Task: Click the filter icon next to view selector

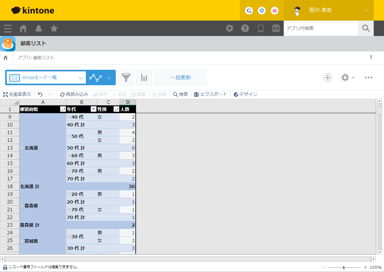Action: click(126, 77)
